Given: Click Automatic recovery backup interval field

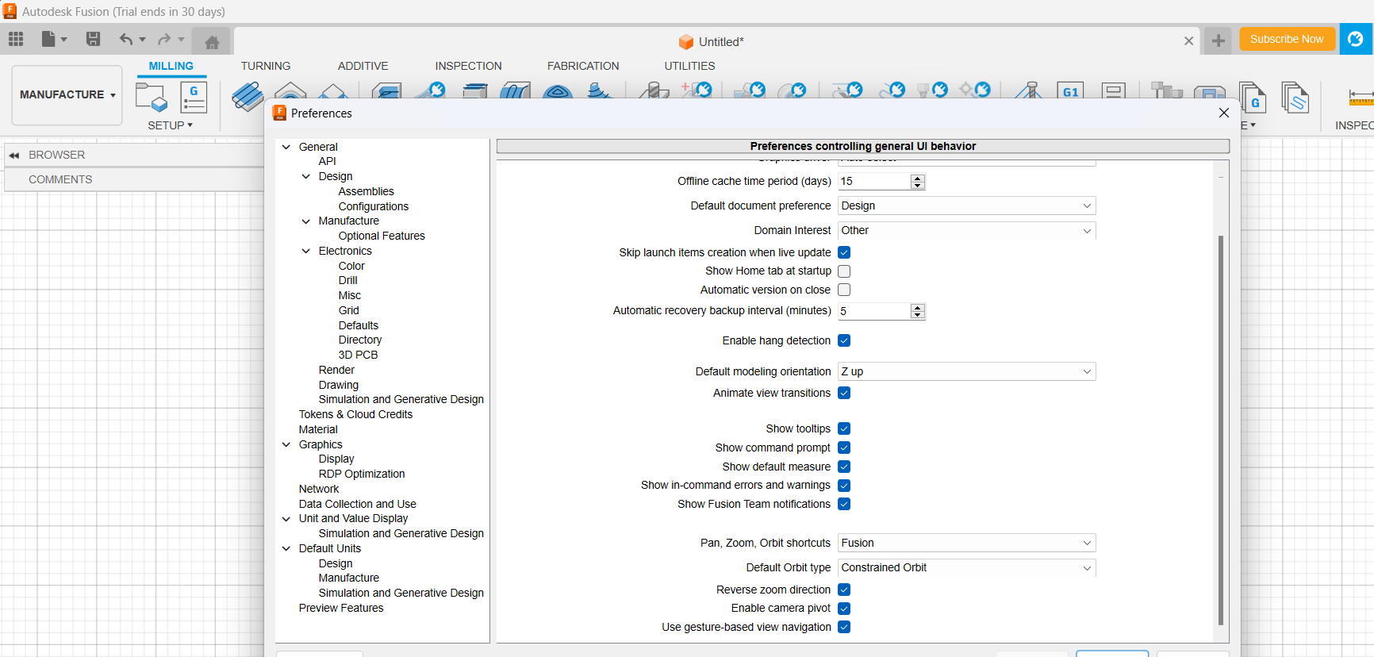Looking at the screenshot, I should coord(873,311).
